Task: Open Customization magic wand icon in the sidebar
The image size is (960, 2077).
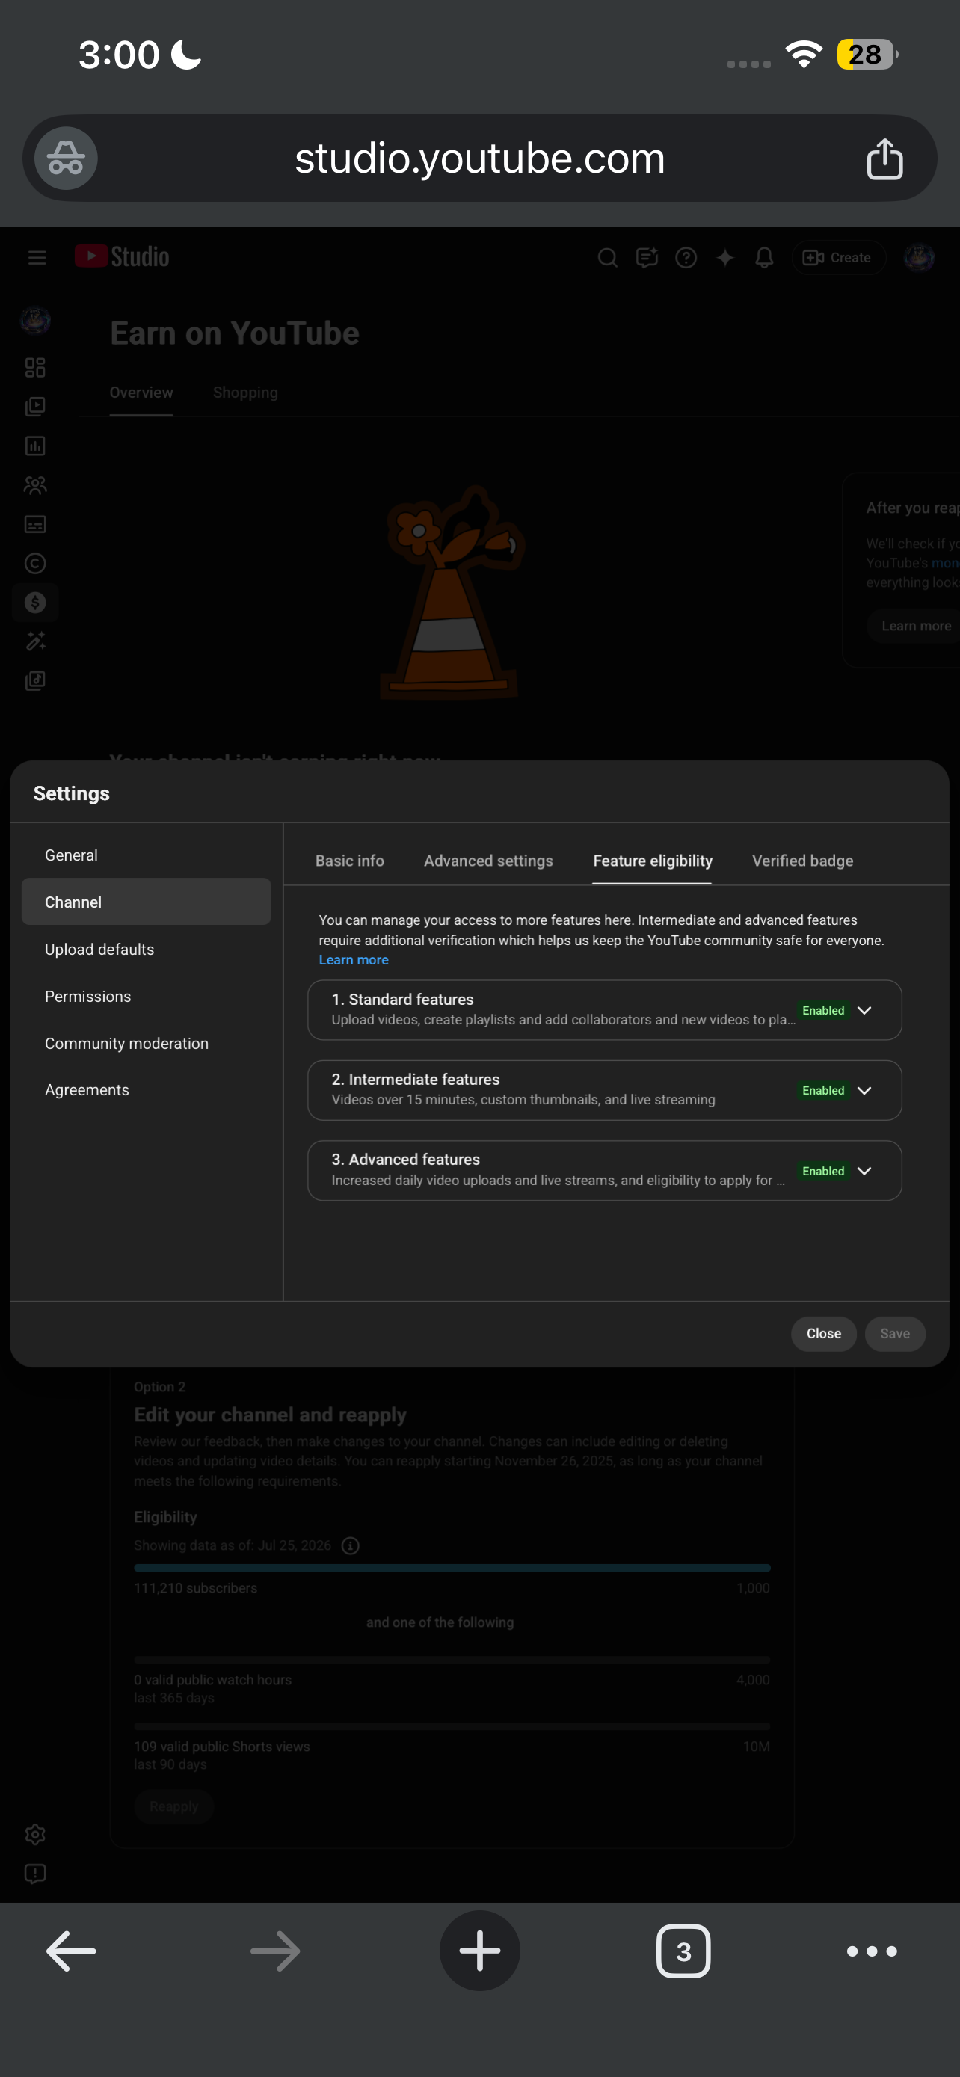Action: (35, 641)
